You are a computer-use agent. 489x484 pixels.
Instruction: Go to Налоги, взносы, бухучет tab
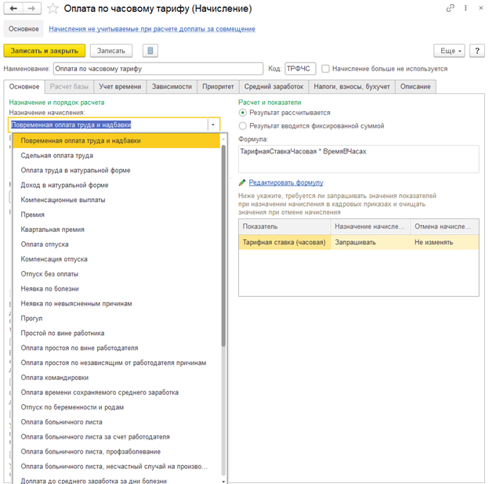pos(352,87)
